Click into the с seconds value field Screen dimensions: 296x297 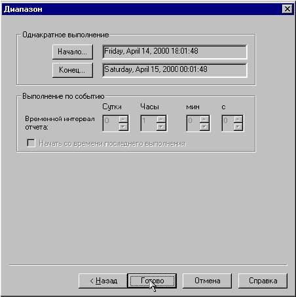click(x=228, y=123)
